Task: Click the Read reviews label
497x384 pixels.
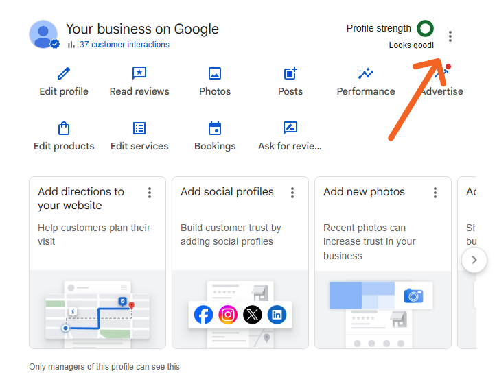Action: pyautogui.click(x=139, y=91)
